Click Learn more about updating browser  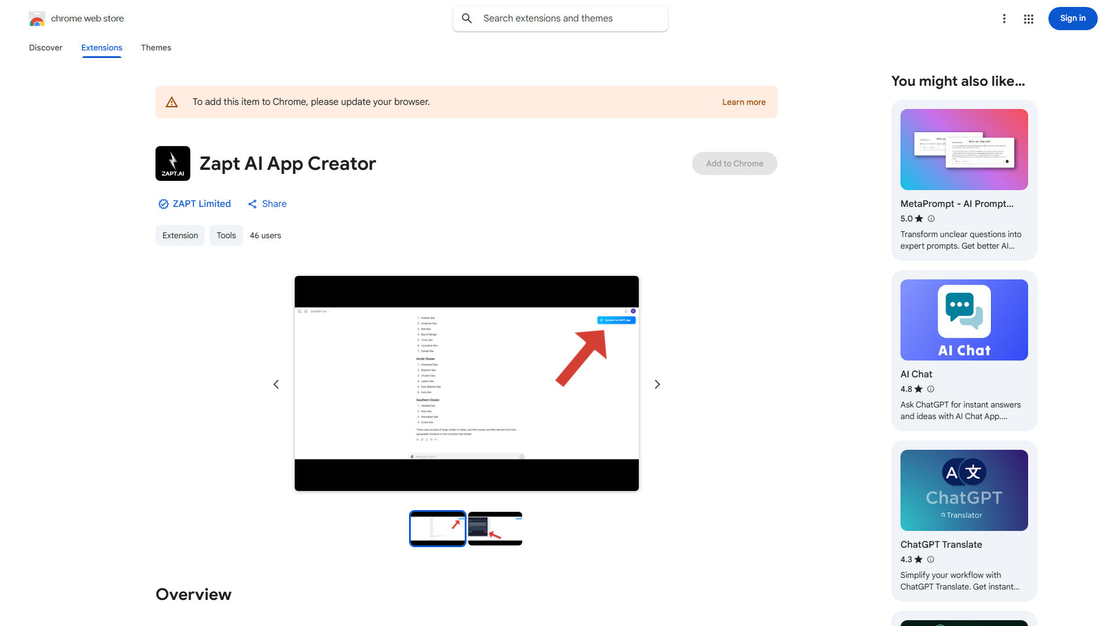744,101
